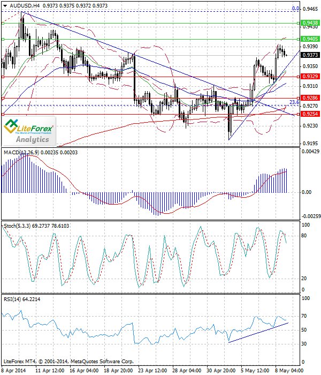The width and height of the screenshot is (321, 375).
Task: Click the 5 May 12:00 date label
Action: tap(255, 371)
